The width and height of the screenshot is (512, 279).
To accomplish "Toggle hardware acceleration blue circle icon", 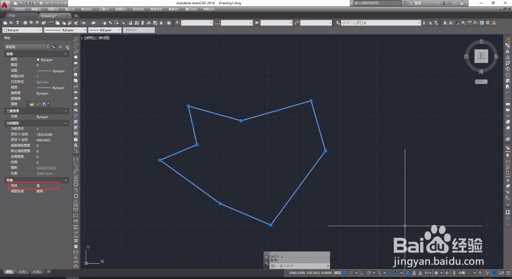I will coord(495,273).
